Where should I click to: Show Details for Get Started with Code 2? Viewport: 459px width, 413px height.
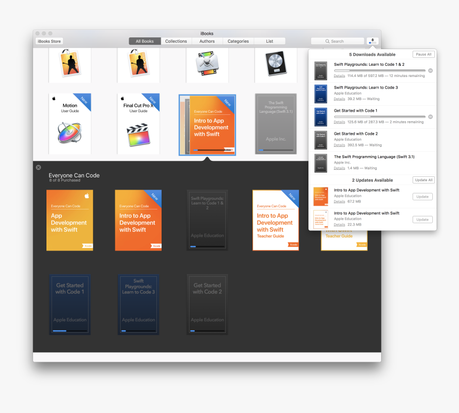pos(339,145)
